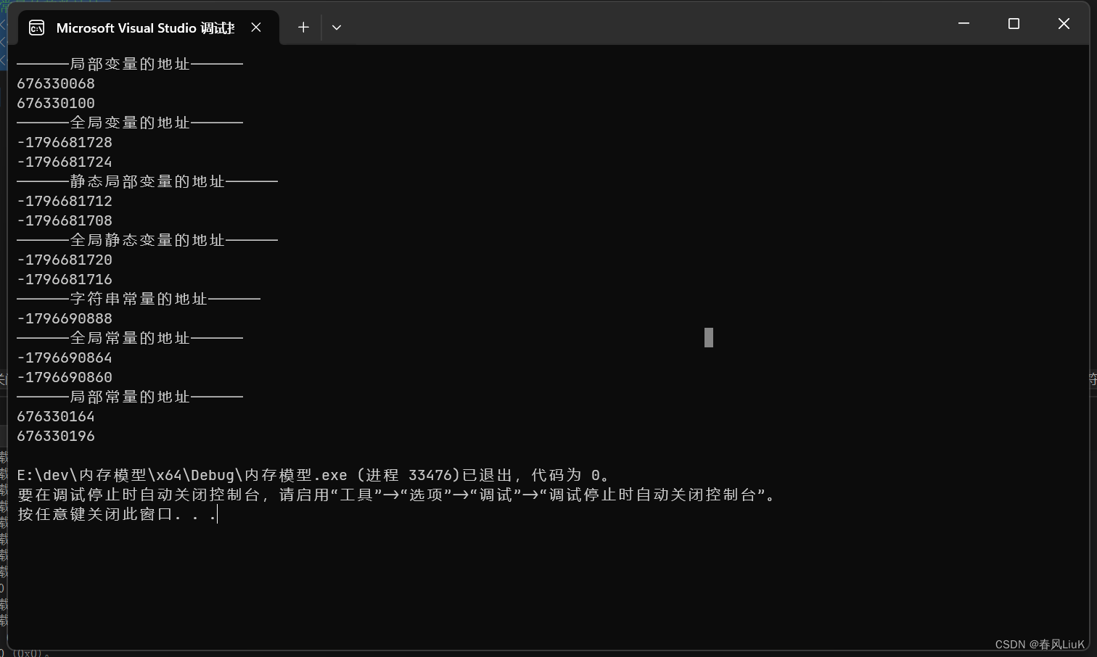Expand the new tab profile dropdown
The height and width of the screenshot is (657, 1097).
pyautogui.click(x=337, y=27)
